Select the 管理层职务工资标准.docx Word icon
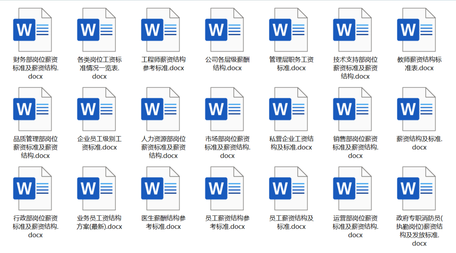Screen dimensions: 456x253 coord(288,30)
